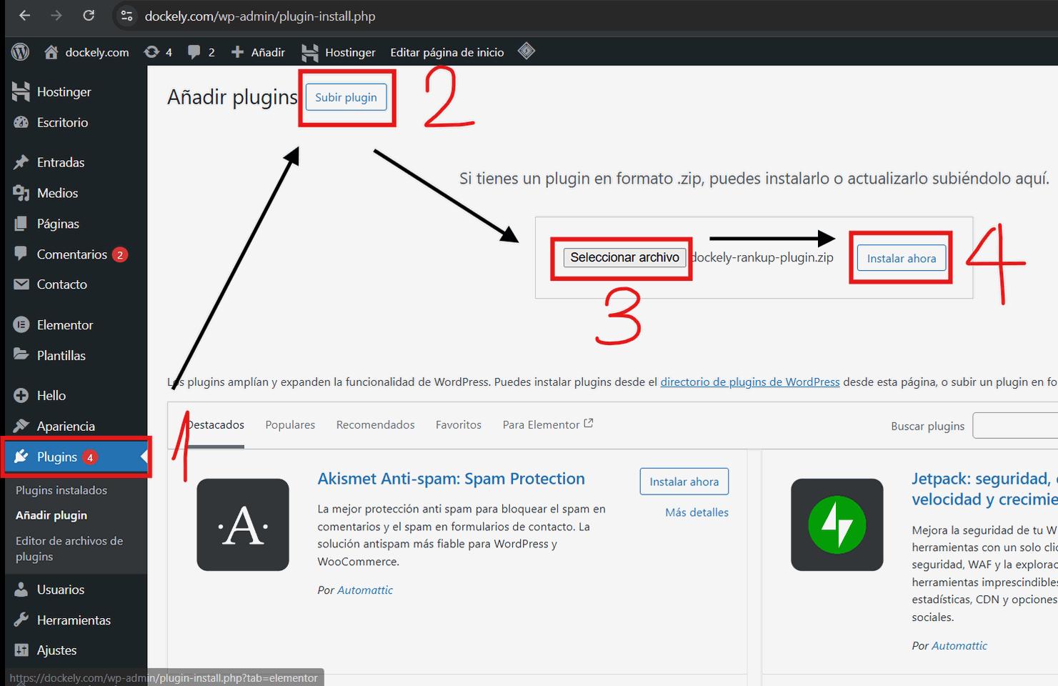Open the updates icon showing 4
The image size is (1058, 686).
[152, 52]
